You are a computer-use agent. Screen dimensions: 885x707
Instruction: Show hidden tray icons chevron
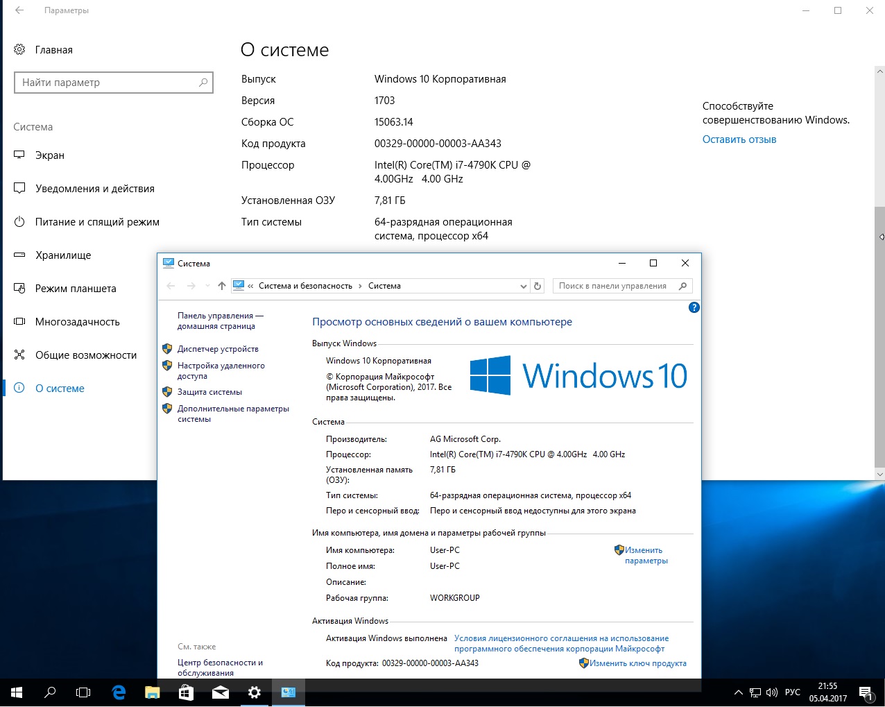[738, 692]
